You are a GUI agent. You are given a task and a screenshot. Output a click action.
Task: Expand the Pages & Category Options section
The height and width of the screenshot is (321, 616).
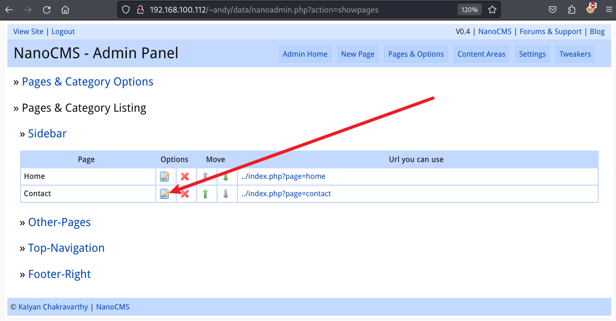click(88, 82)
